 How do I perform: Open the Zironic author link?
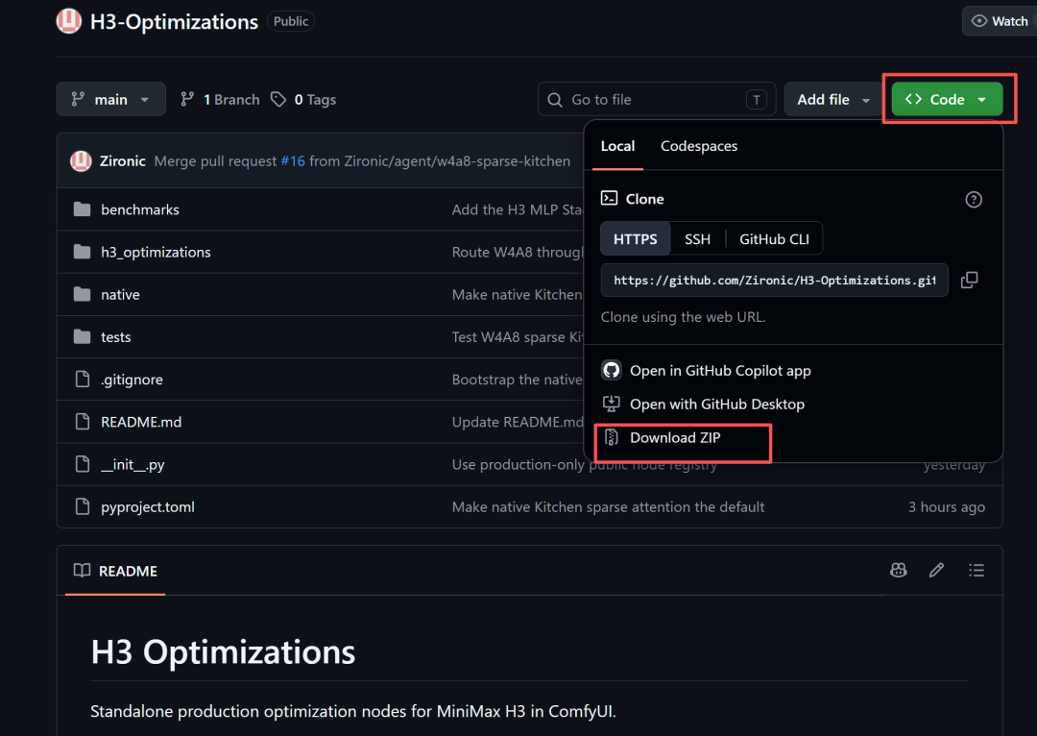click(122, 160)
